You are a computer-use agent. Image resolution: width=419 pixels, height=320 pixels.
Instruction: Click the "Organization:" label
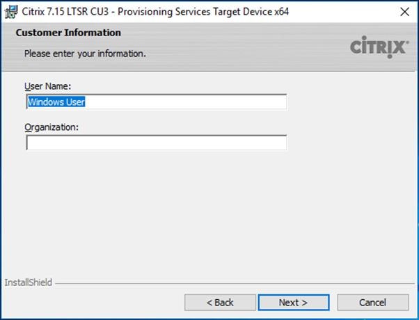52,127
